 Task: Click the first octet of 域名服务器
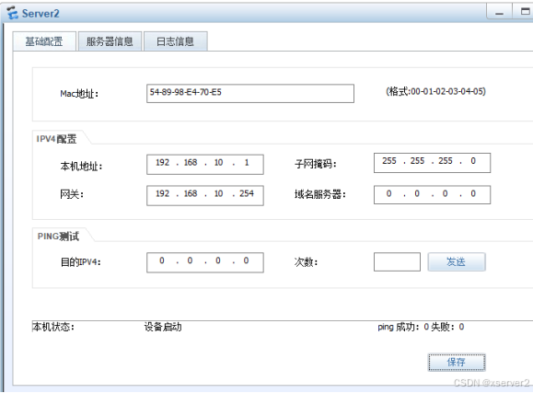pos(388,194)
